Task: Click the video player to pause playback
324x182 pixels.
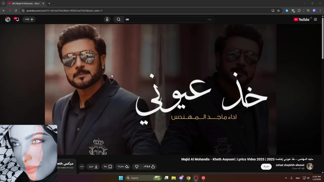Action: tap(160, 89)
